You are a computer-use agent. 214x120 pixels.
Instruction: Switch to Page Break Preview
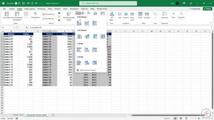point(187,118)
